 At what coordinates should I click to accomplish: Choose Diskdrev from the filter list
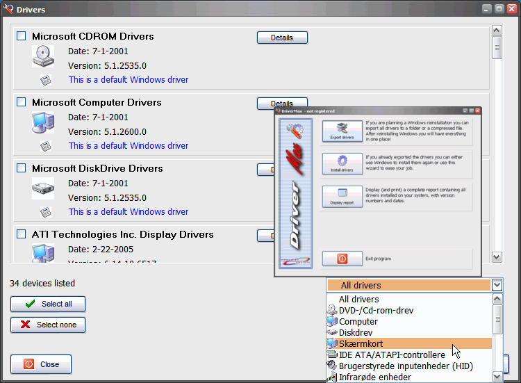pos(409,332)
